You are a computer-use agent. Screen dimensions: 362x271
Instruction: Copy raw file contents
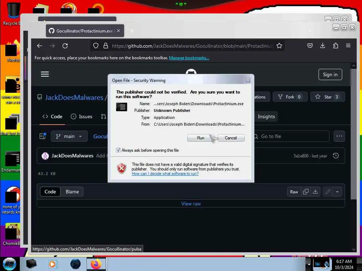tap(306, 192)
